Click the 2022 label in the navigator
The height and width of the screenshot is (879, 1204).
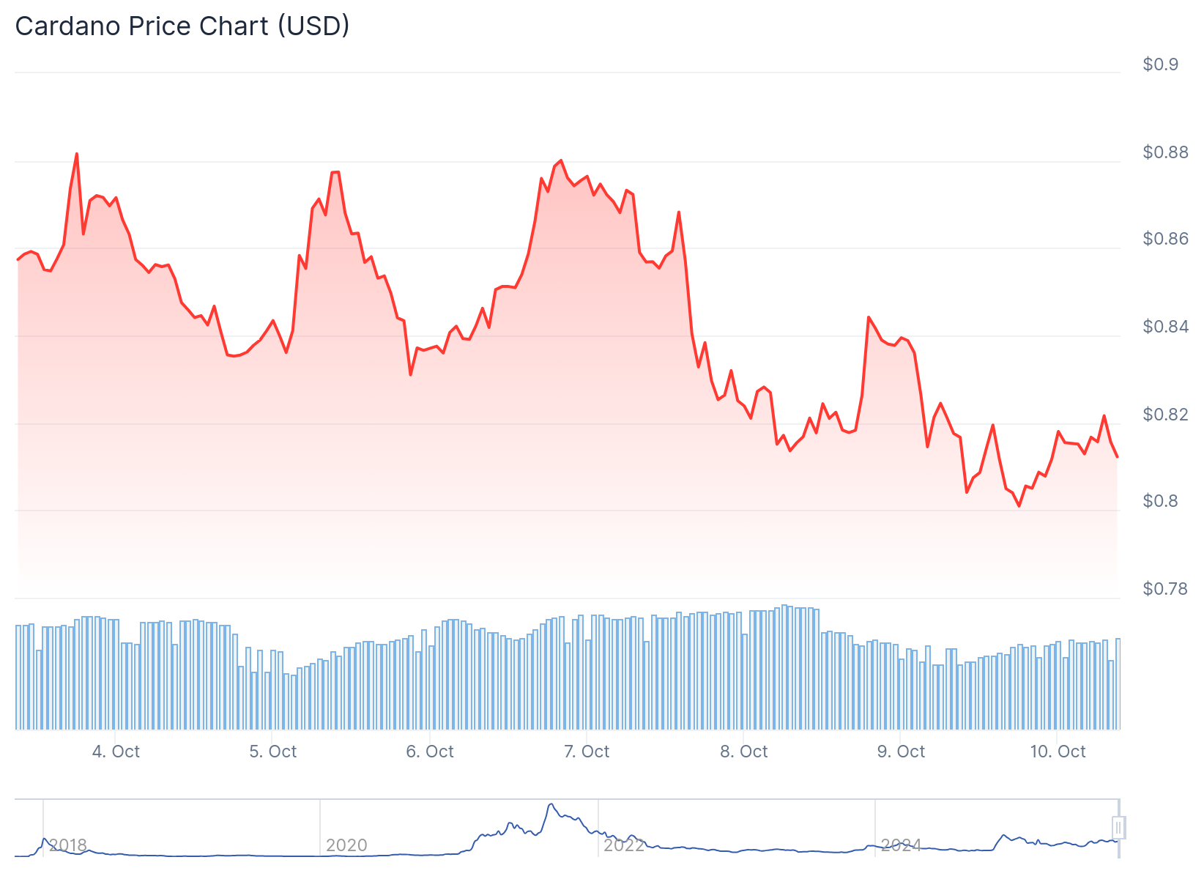tap(624, 845)
